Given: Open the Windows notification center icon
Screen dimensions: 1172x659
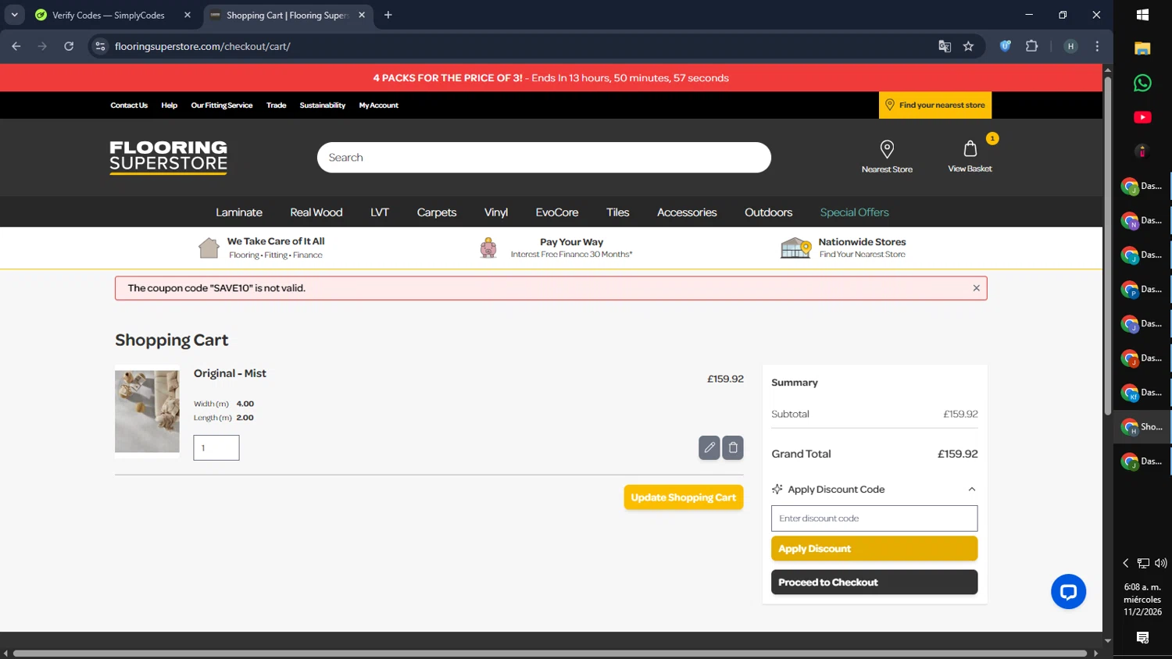Looking at the screenshot, I should pyautogui.click(x=1142, y=638).
